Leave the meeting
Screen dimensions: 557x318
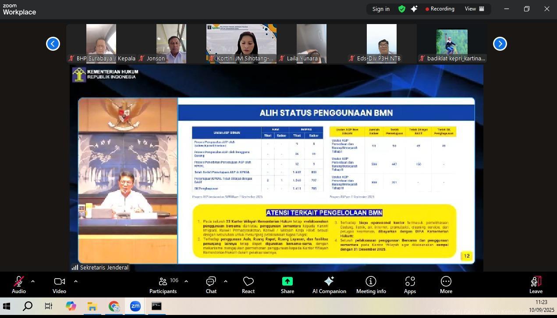click(536, 285)
